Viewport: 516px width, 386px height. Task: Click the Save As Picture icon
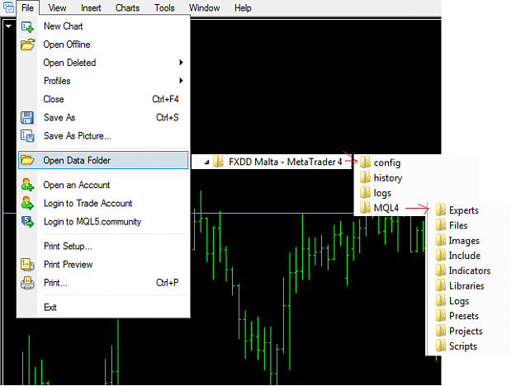point(27,136)
